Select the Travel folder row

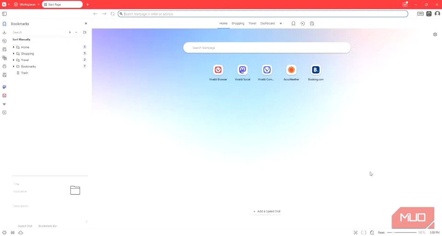pyautogui.click(x=50, y=60)
